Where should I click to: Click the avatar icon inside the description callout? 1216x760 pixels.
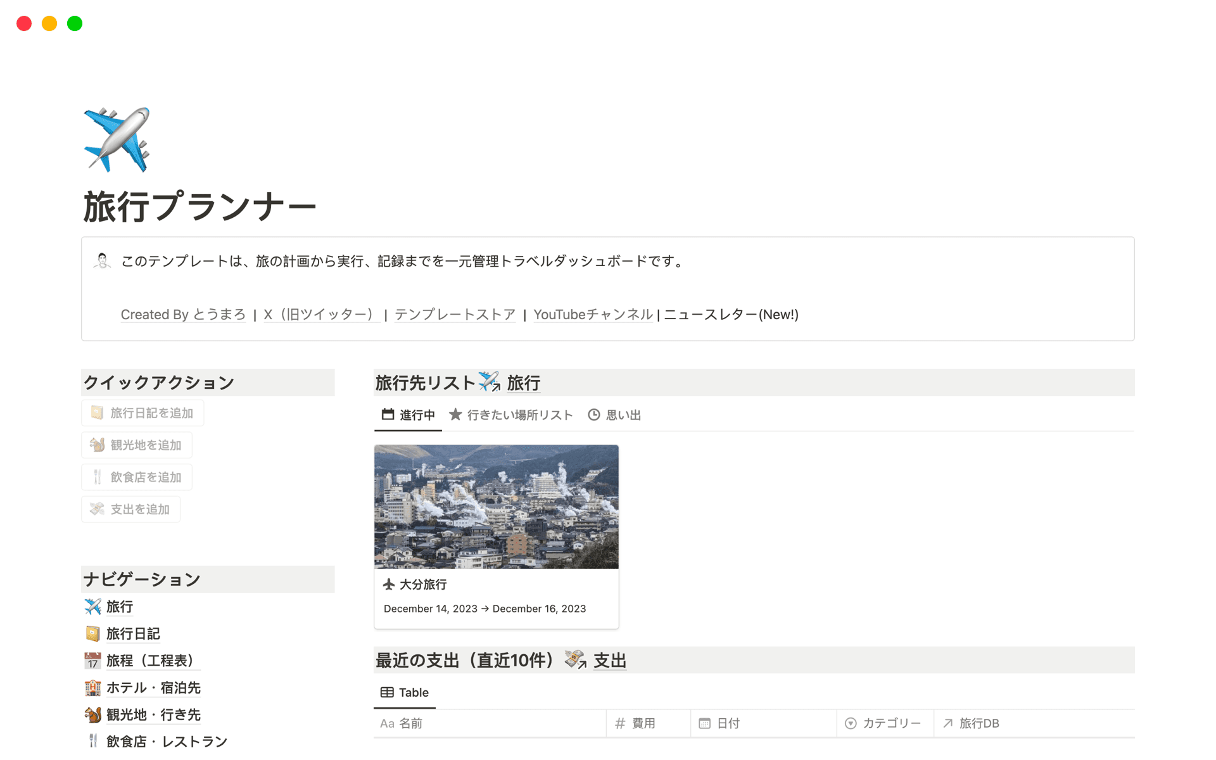tap(103, 260)
